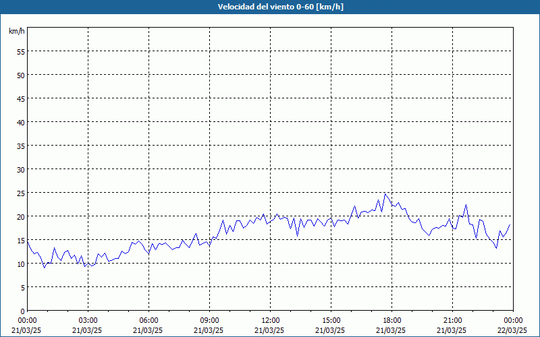Image resolution: width=540 pixels, height=337 pixels.
Task: Click the 22/03/25 date label
Action: tap(513, 330)
